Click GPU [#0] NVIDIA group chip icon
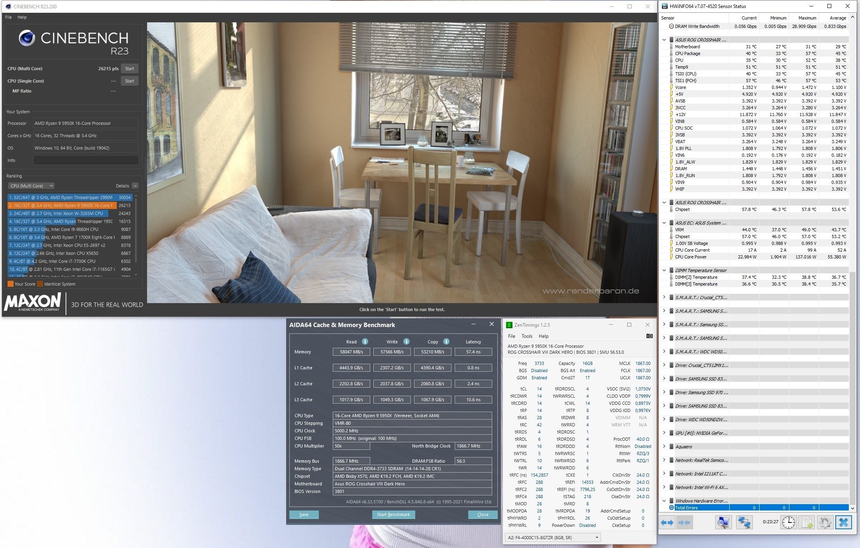Image resolution: width=860 pixels, height=548 pixels. point(672,433)
